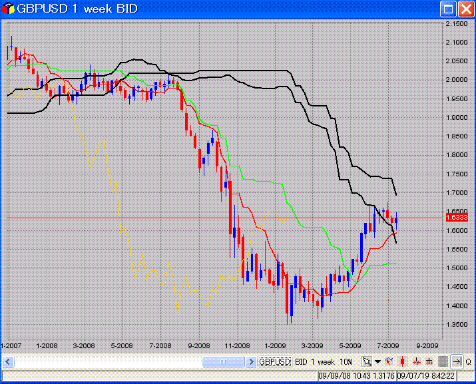Toggle the gray grid square icon
Viewport: 476px width, 384px height.
point(443,362)
